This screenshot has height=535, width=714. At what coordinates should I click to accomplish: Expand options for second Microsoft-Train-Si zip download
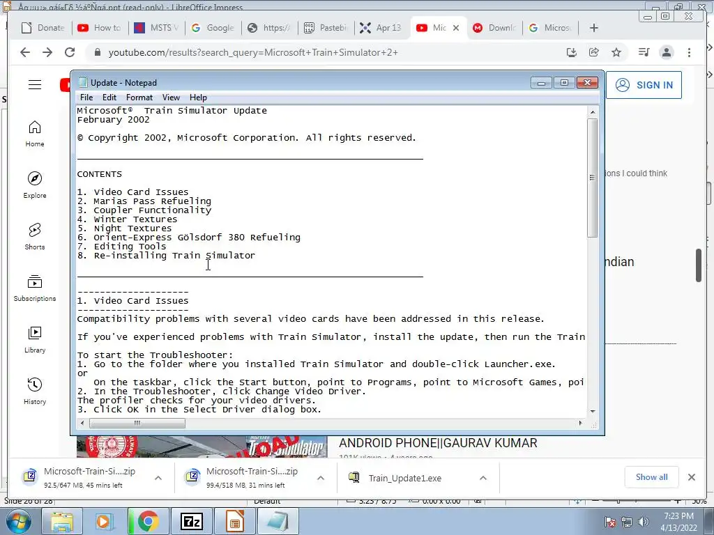pos(321,478)
